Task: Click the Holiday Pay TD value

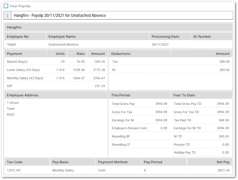Action: (225, 153)
